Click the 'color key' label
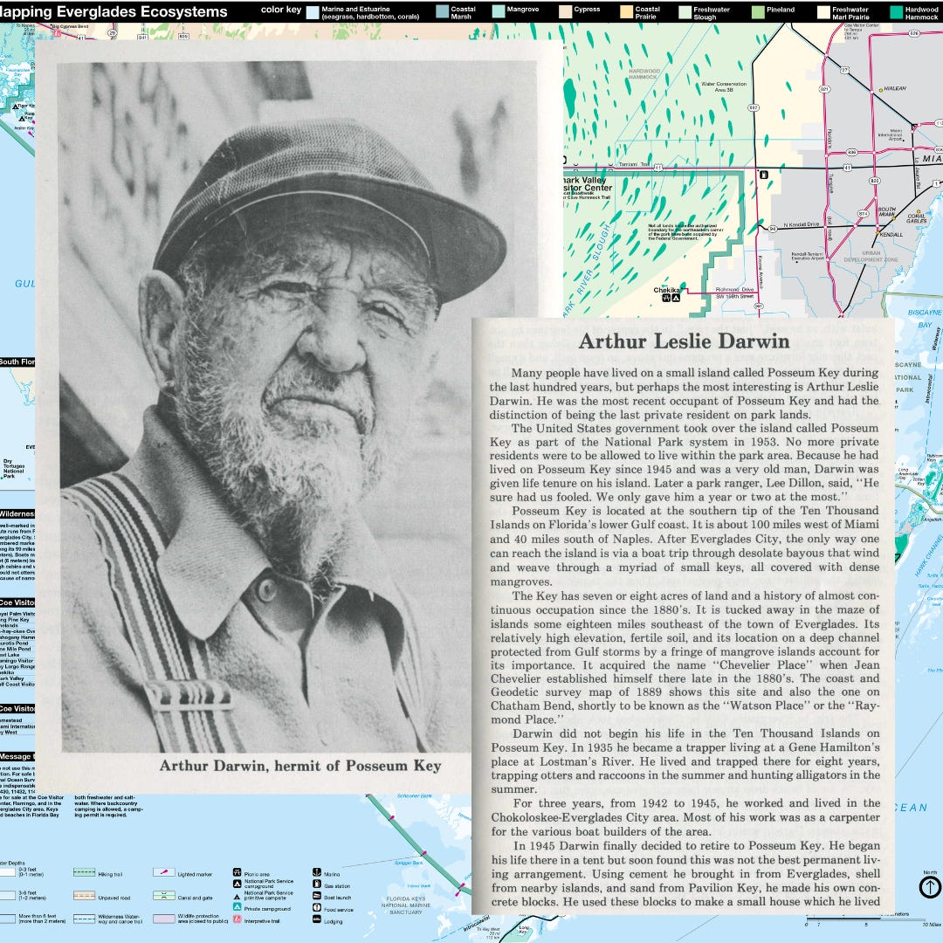Screen dimensions: 943x943 [281, 10]
